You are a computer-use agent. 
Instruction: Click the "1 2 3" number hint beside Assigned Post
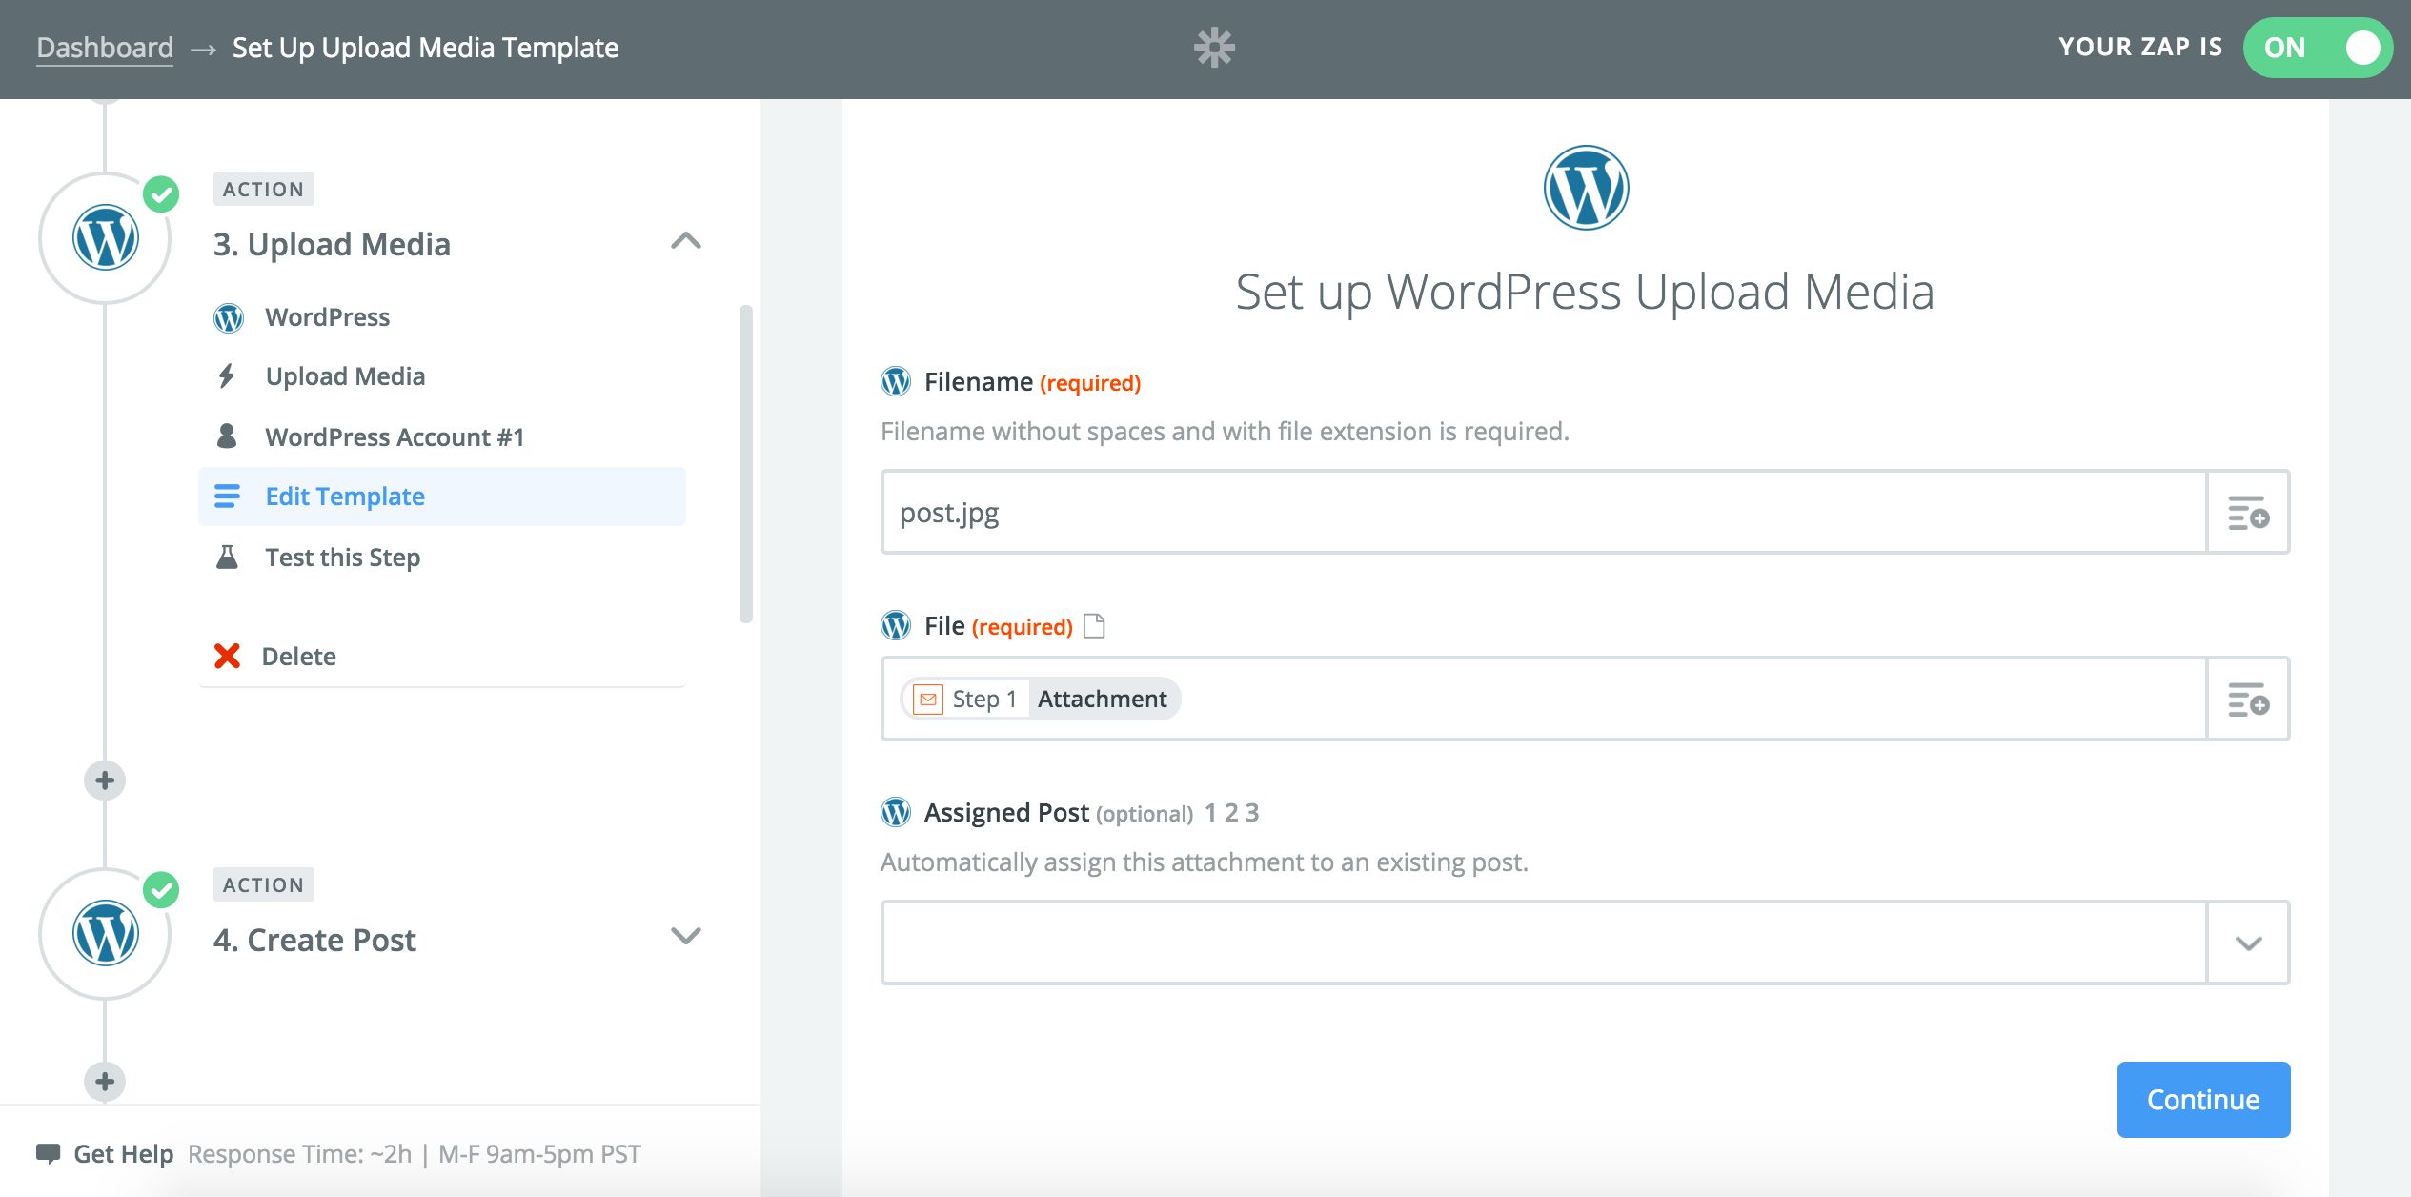click(1231, 813)
